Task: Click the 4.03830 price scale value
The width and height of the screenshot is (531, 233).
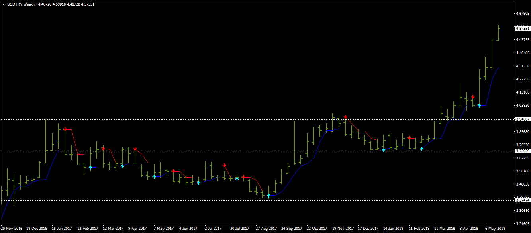Action: [x=523, y=106]
